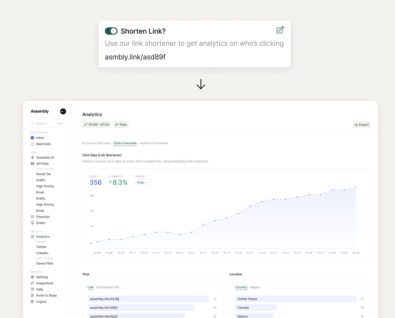
Task: Open Inbox from the sidebar
Action: (x=40, y=138)
